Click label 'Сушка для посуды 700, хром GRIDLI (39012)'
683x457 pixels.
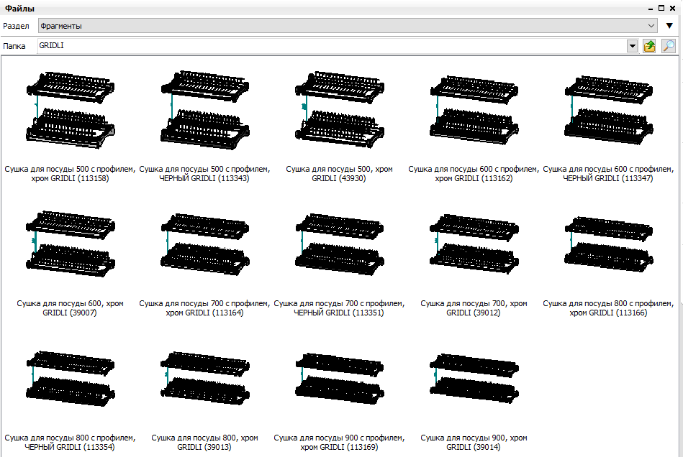click(x=474, y=308)
